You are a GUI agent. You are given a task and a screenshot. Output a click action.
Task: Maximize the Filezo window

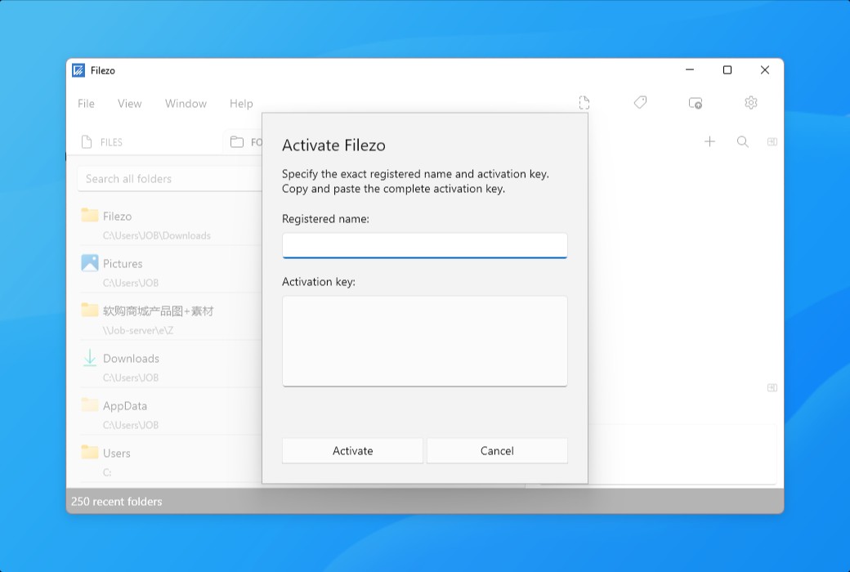(x=727, y=70)
